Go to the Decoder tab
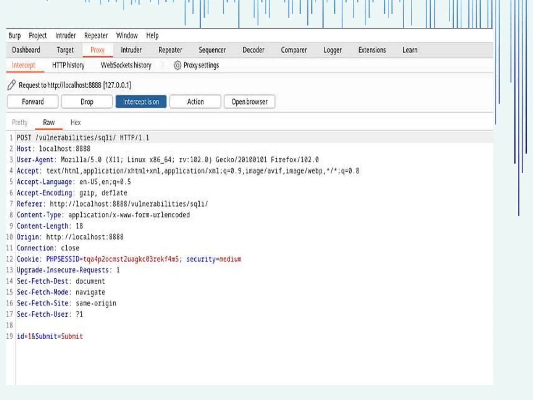The height and width of the screenshot is (400, 533). tap(253, 50)
